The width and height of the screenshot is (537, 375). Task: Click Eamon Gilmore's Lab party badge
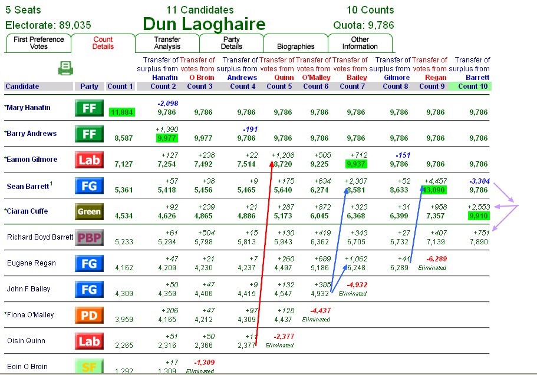click(89, 160)
